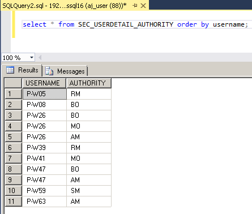Click the Messages tab icon

click(x=49, y=71)
